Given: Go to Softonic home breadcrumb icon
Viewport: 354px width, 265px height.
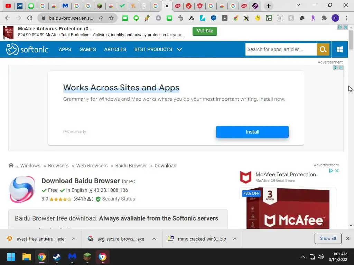Looking at the screenshot, I should 11,165.
